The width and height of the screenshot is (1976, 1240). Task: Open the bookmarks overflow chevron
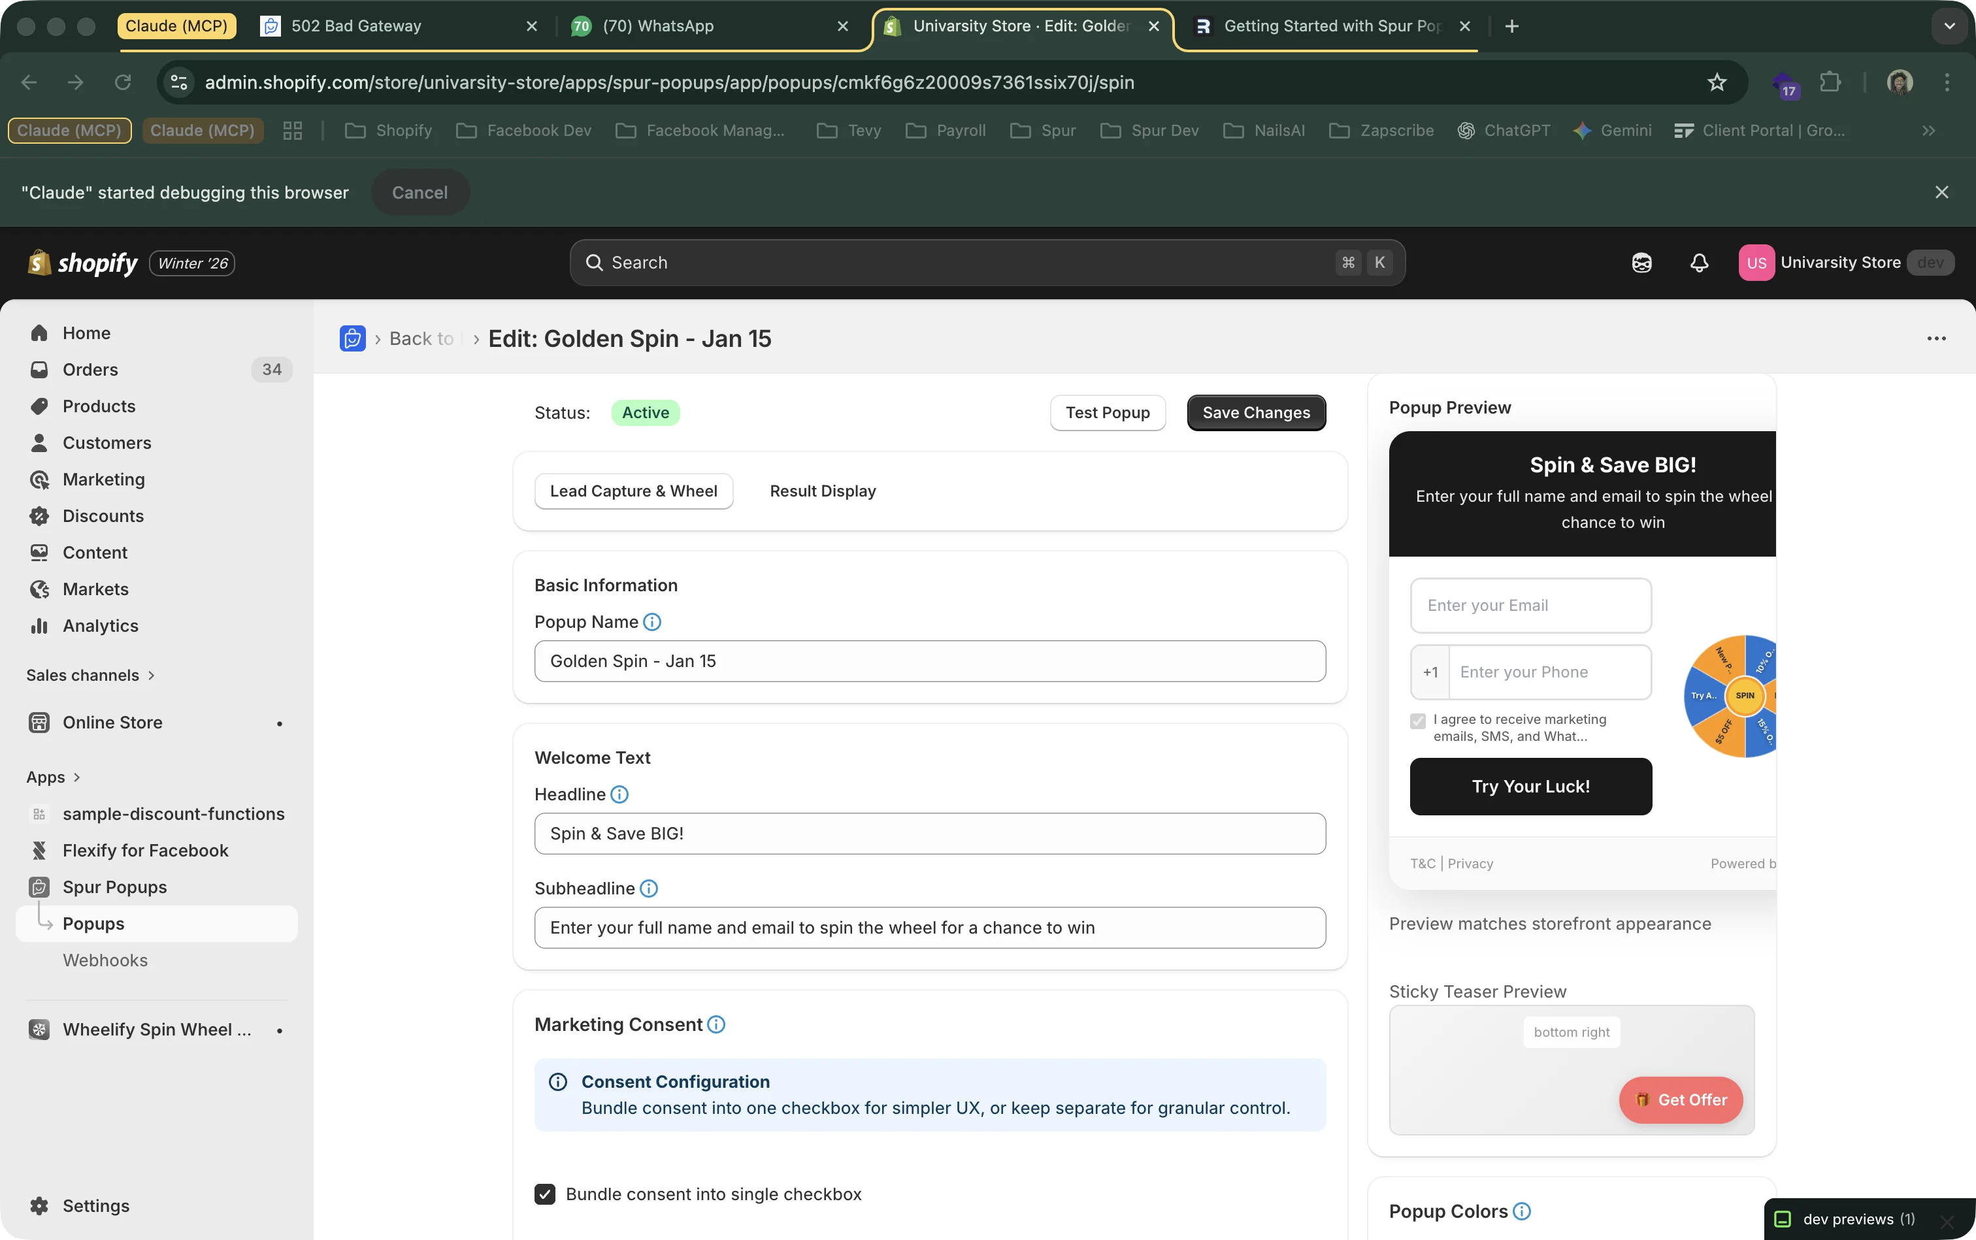point(1929,131)
